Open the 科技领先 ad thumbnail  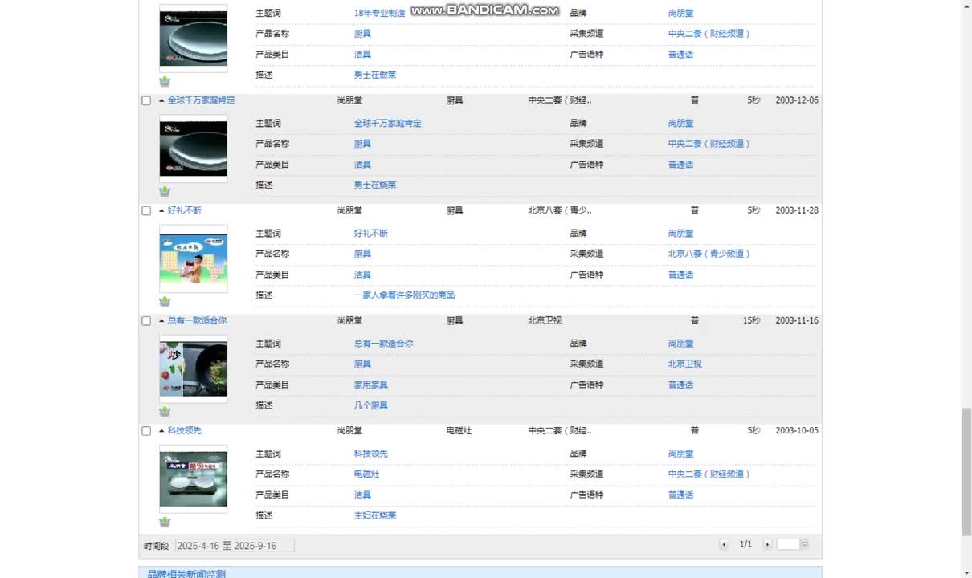193,478
